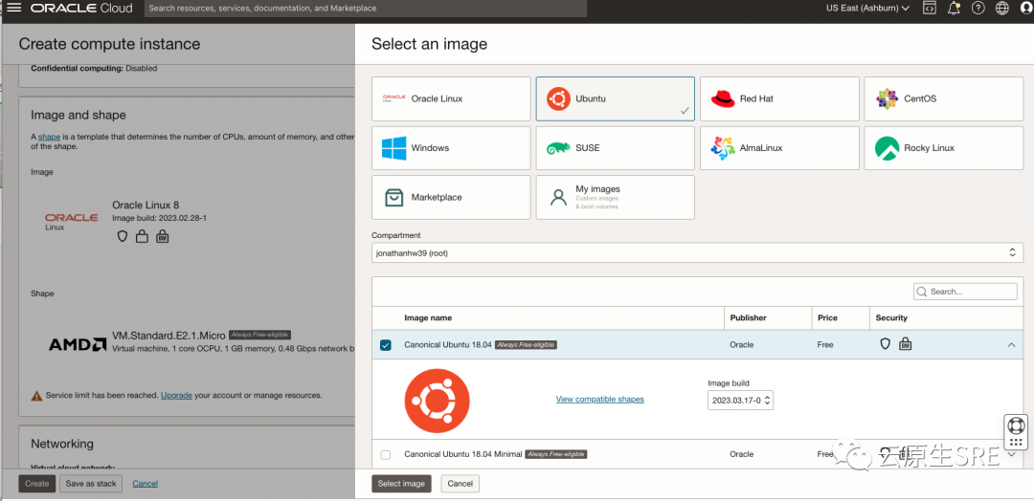The image size is (1034, 501).
Task: Click the image table Search field
Action: pyautogui.click(x=965, y=292)
